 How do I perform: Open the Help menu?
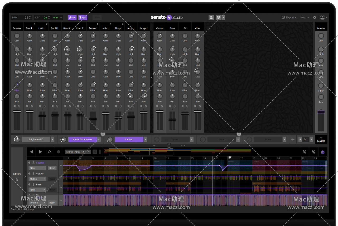(x=305, y=17)
